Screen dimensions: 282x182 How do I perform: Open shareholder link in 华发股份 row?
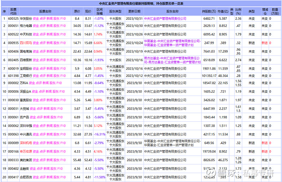click(x=165, y=19)
